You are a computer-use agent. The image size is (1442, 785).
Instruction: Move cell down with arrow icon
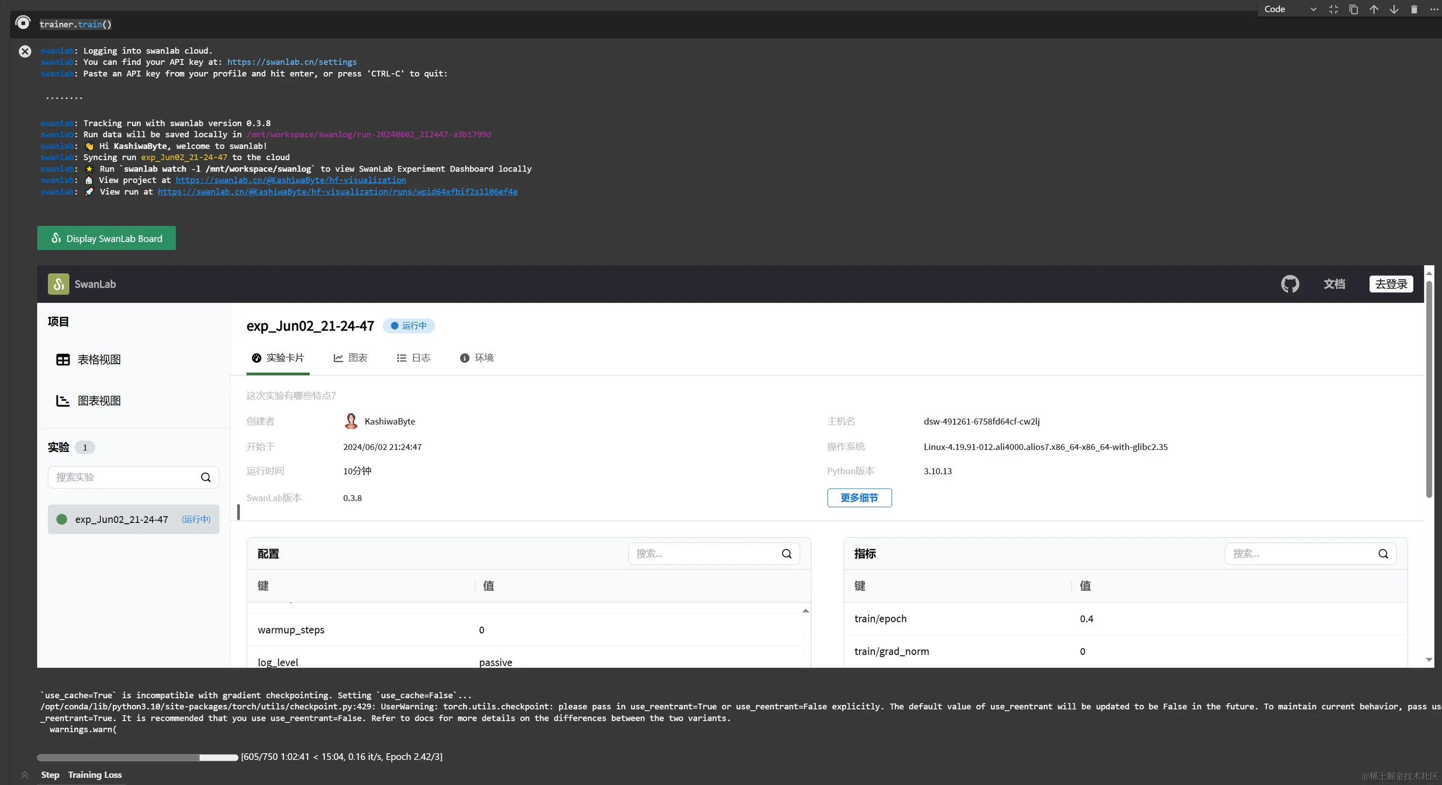[x=1394, y=9]
